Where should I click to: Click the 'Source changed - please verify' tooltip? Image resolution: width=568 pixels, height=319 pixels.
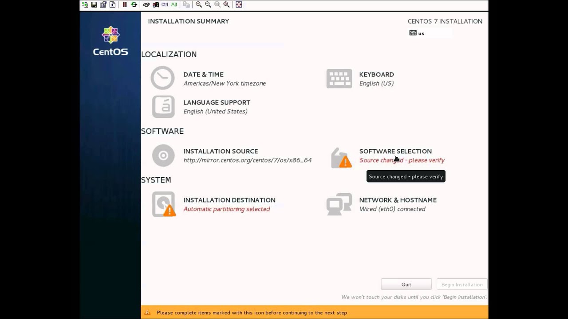(406, 176)
